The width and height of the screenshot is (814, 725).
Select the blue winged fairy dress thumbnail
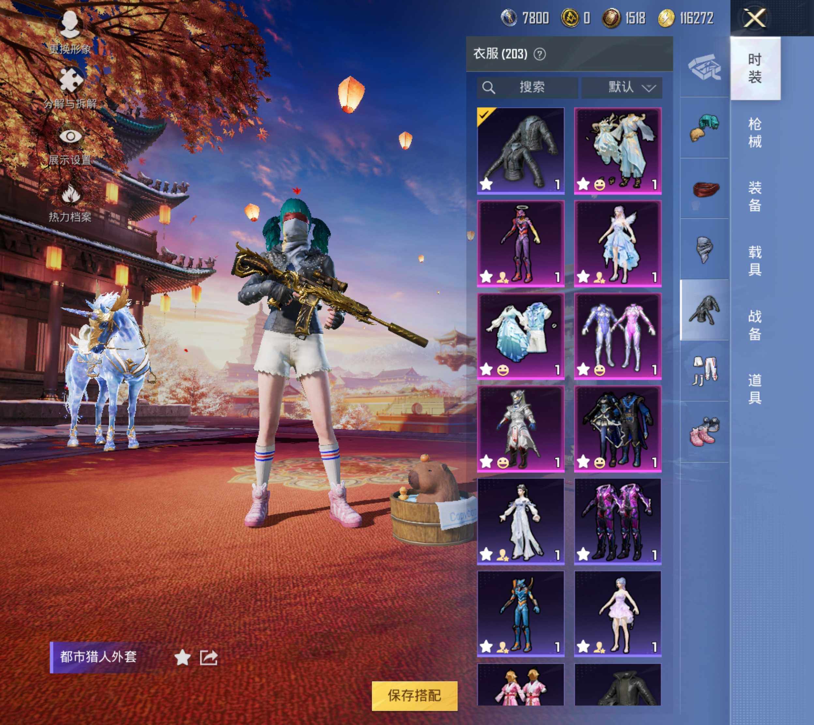pyautogui.click(x=618, y=244)
